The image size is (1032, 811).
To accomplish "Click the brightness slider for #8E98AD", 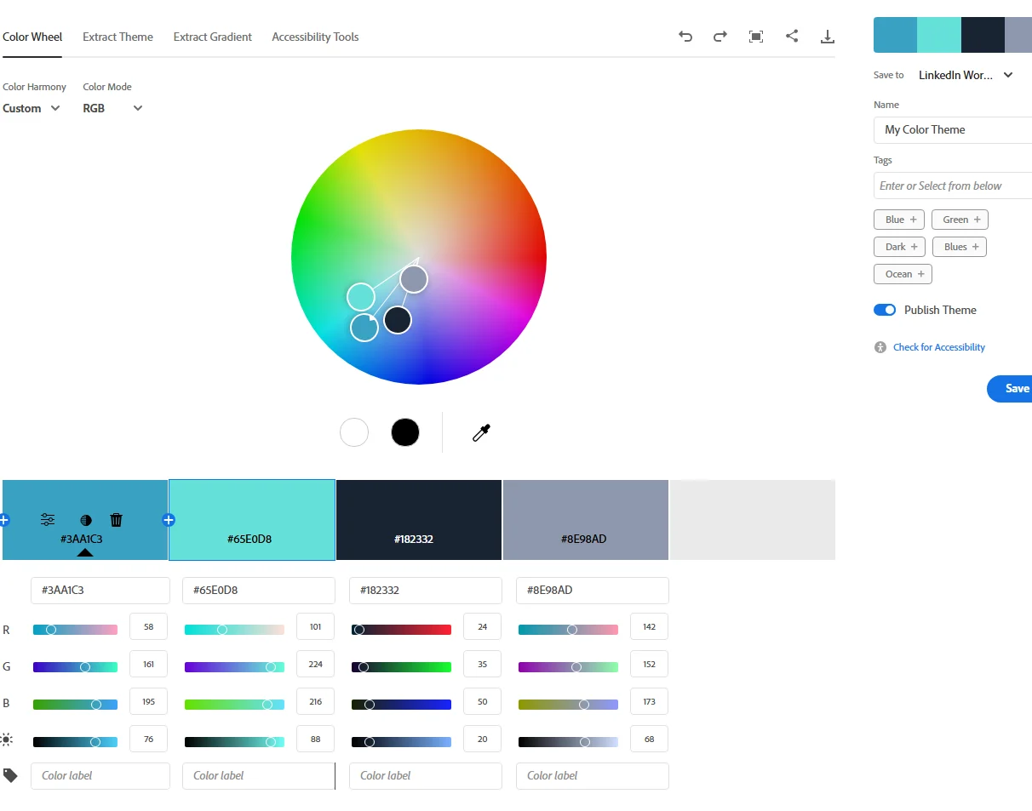I will [568, 742].
